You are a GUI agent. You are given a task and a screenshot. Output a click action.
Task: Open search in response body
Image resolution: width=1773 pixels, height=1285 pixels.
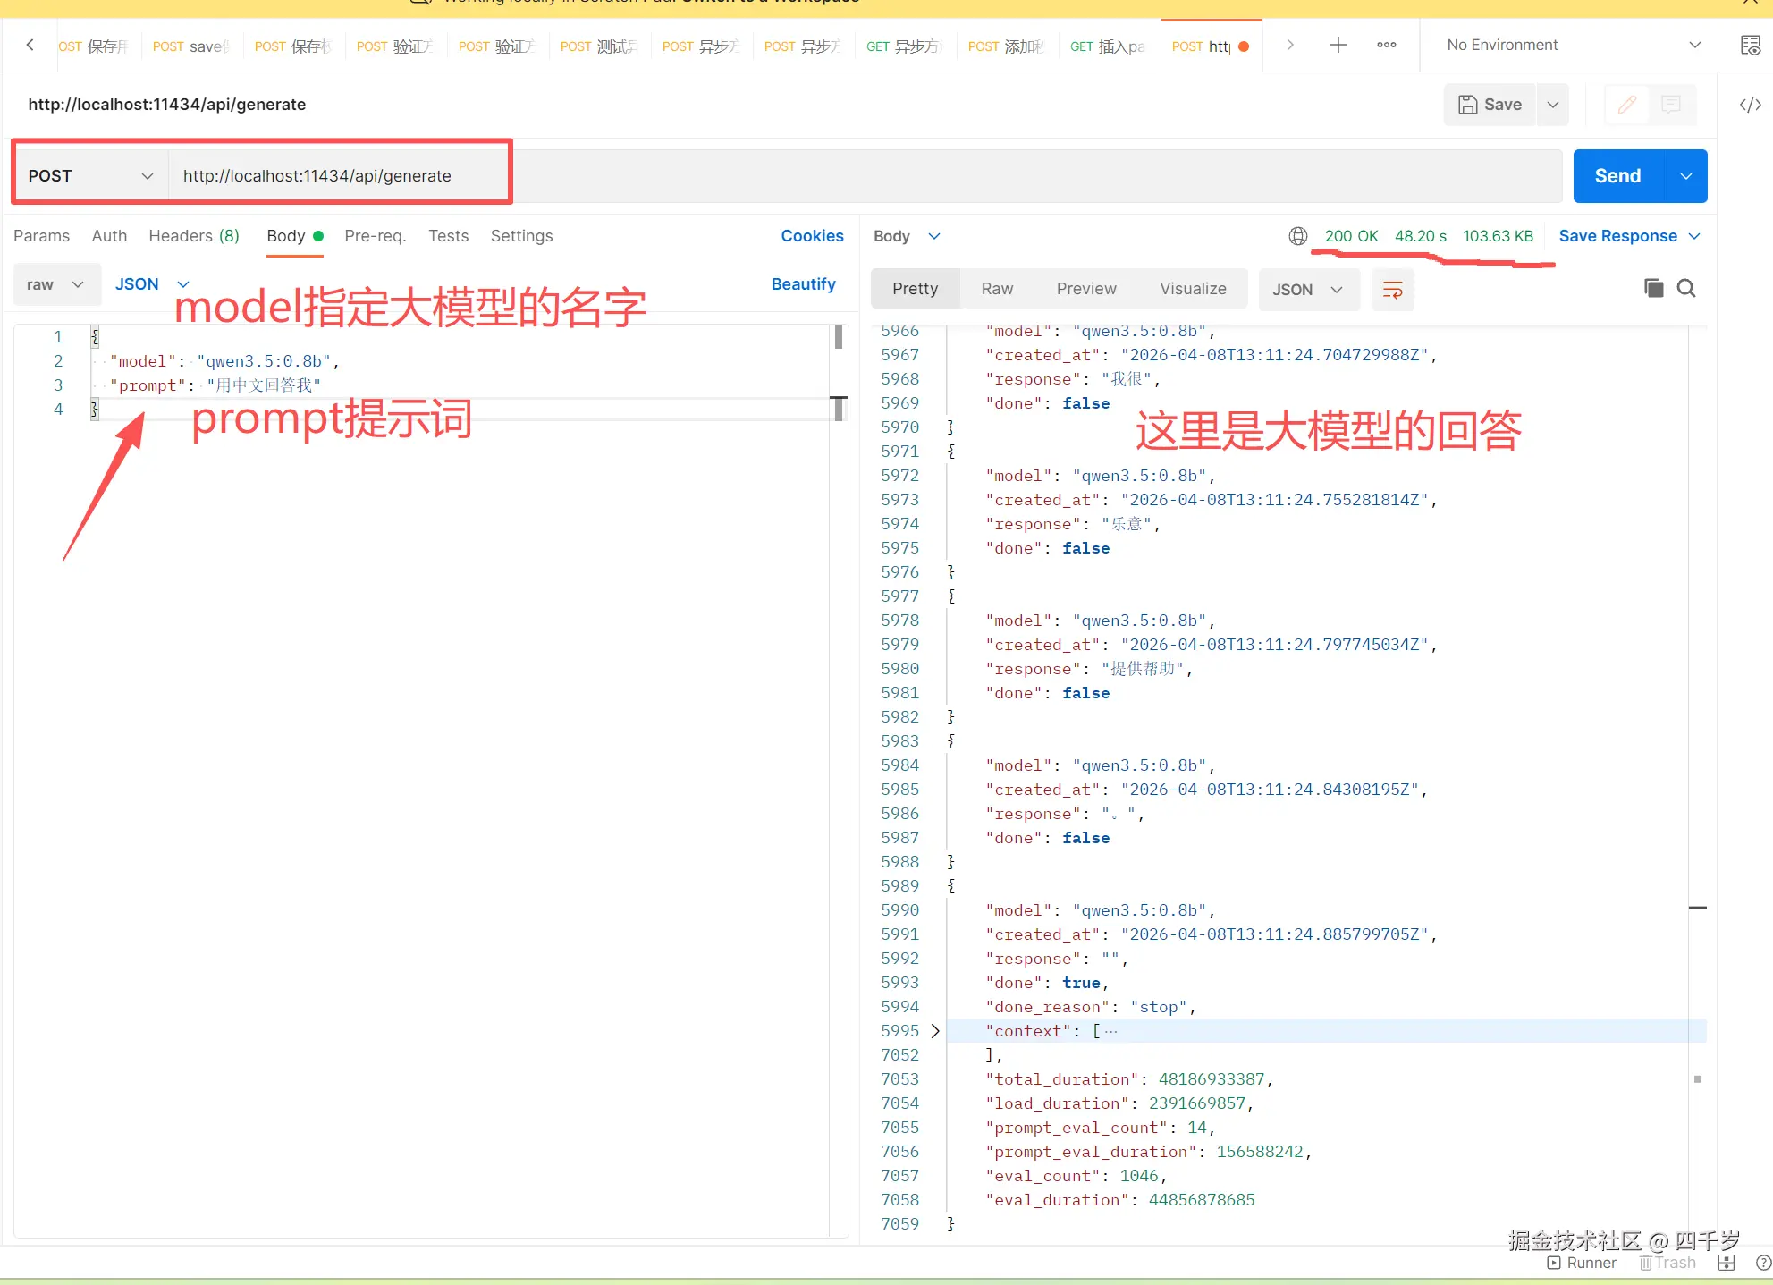click(1686, 288)
